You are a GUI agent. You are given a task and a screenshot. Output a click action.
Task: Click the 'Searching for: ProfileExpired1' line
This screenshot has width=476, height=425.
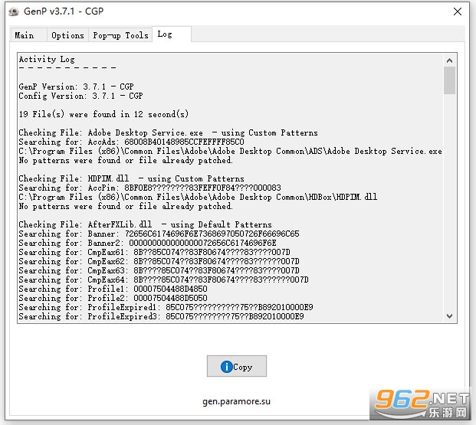click(166, 307)
